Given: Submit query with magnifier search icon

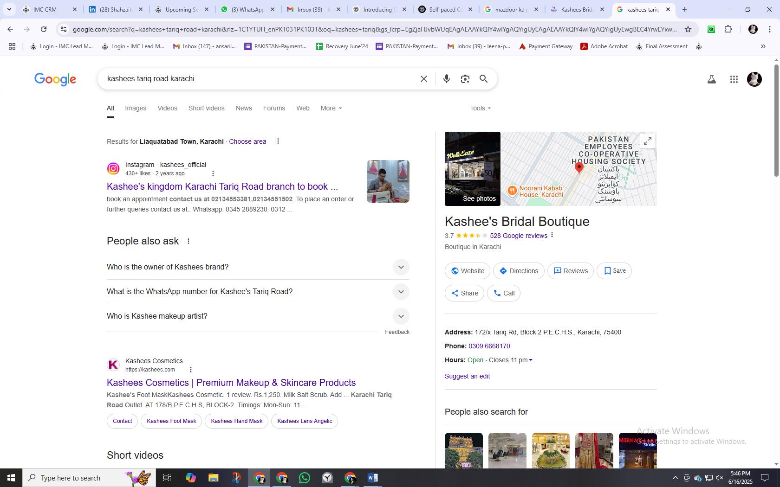Looking at the screenshot, I should (x=483, y=79).
